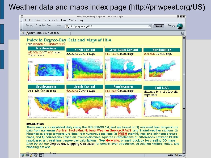Screen dimensions: 211x158
Task: Open the Edit menu
Action: point(31,20)
